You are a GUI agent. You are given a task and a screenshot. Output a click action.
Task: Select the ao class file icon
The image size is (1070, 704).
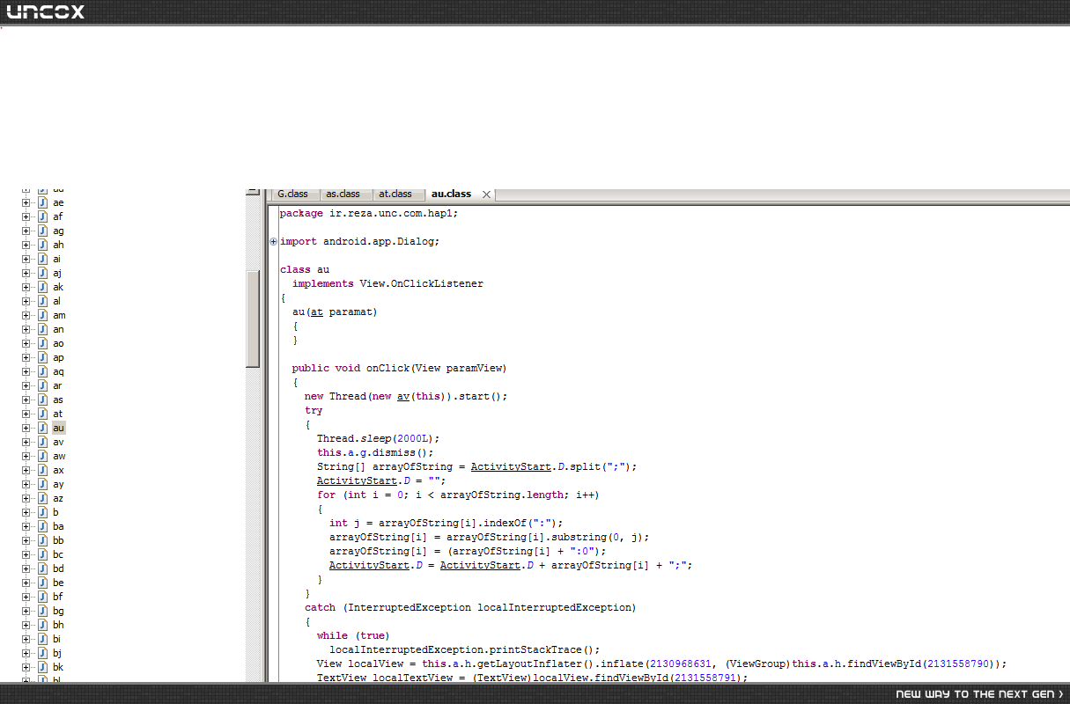click(41, 343)
